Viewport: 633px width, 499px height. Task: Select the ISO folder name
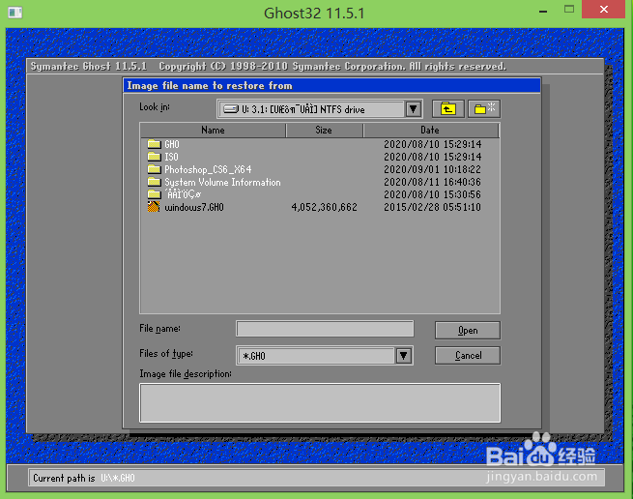point(171,157)
